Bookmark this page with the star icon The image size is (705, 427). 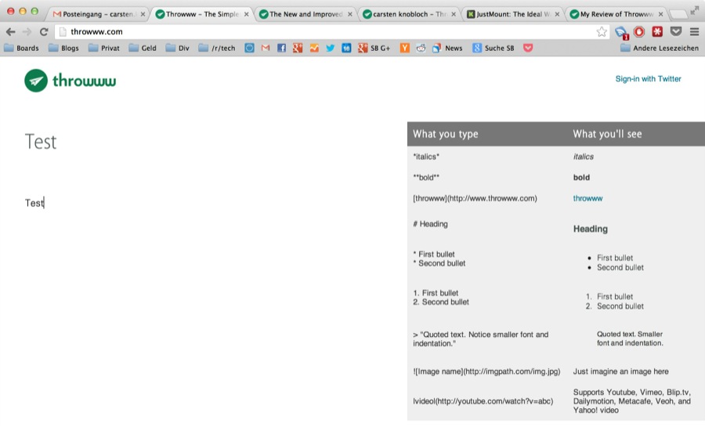601,32
